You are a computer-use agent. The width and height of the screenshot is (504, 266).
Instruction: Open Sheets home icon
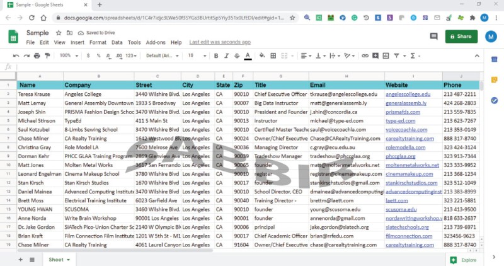pyautogui.click(x=13, y=37)
